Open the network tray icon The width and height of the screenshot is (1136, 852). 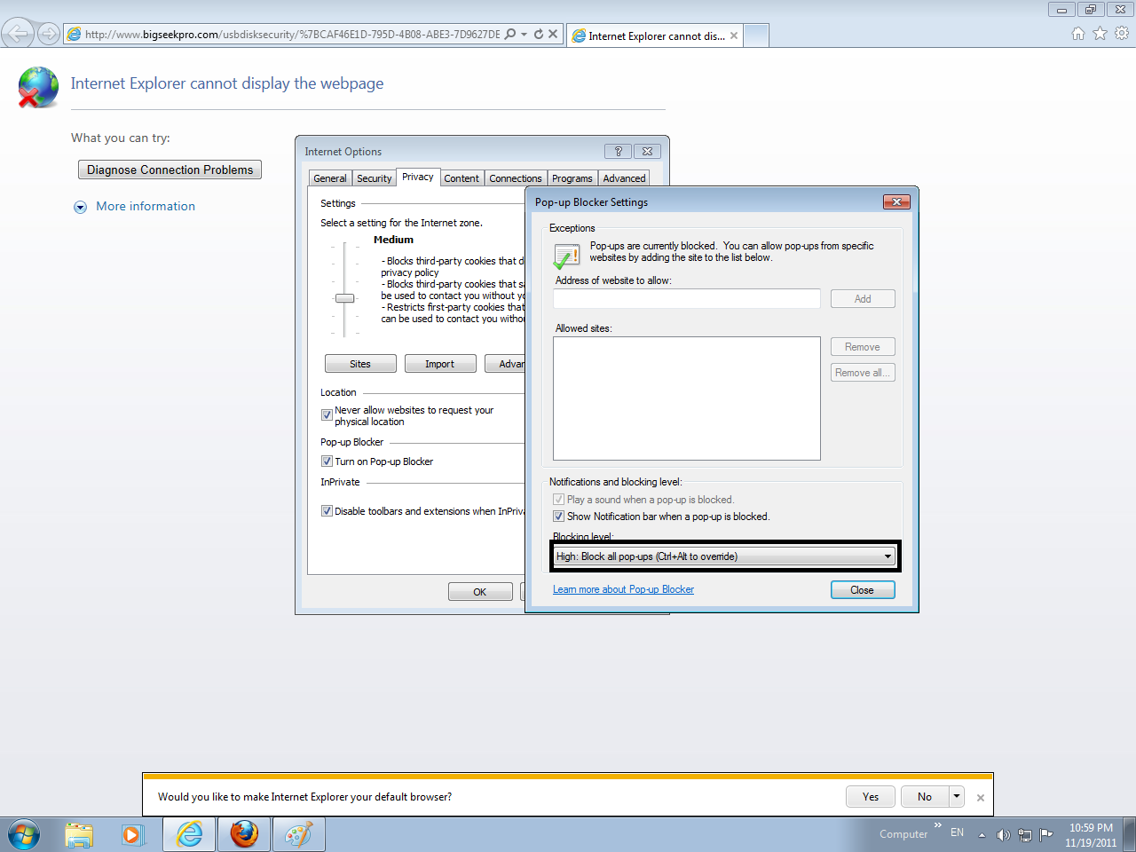tap(1025, 835)
